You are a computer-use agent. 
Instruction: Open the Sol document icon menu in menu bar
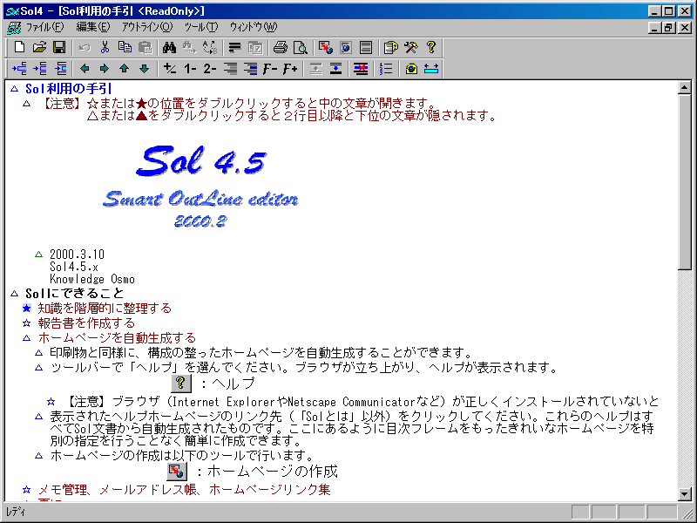point(14,28)
